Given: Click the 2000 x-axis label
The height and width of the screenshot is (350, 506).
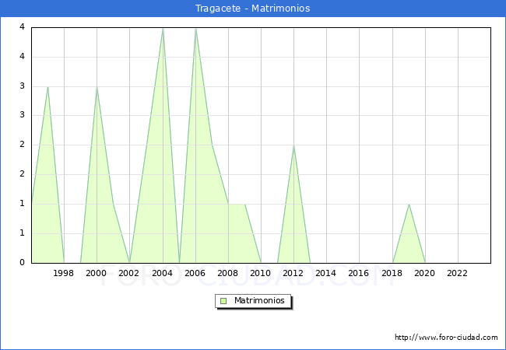Looking at the screenshot, I should click(x=97, y=273).
